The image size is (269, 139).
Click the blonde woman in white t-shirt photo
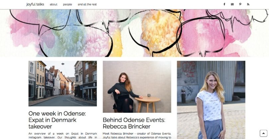(x=211, y=100)
